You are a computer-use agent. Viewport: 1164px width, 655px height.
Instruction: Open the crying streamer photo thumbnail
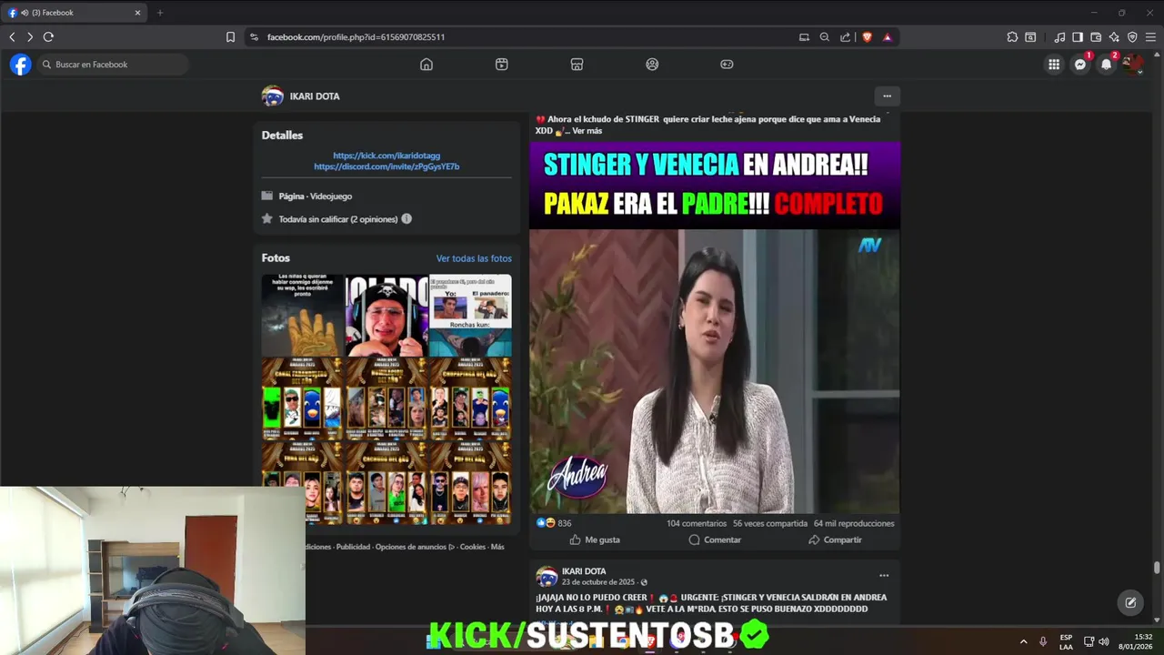[x=386, y=315]
